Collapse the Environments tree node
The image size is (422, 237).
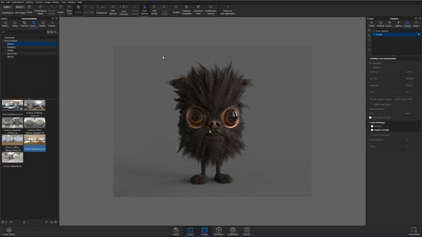[3, 41]
